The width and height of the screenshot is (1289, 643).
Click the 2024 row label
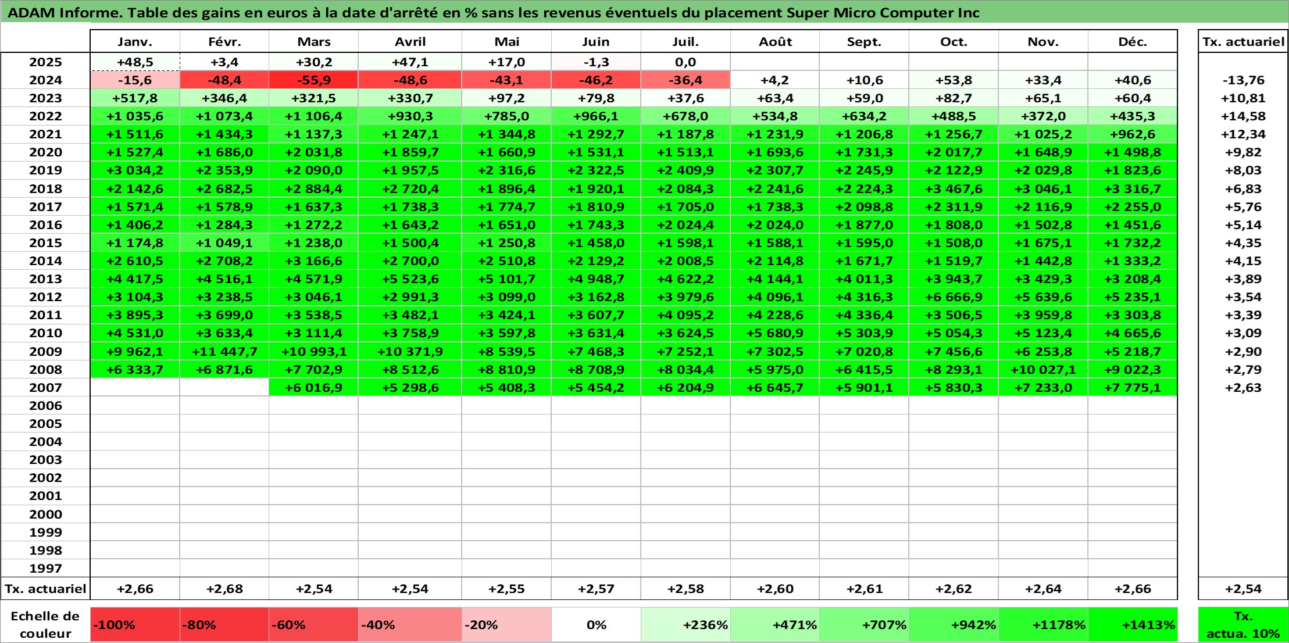[x=45, y=80]
